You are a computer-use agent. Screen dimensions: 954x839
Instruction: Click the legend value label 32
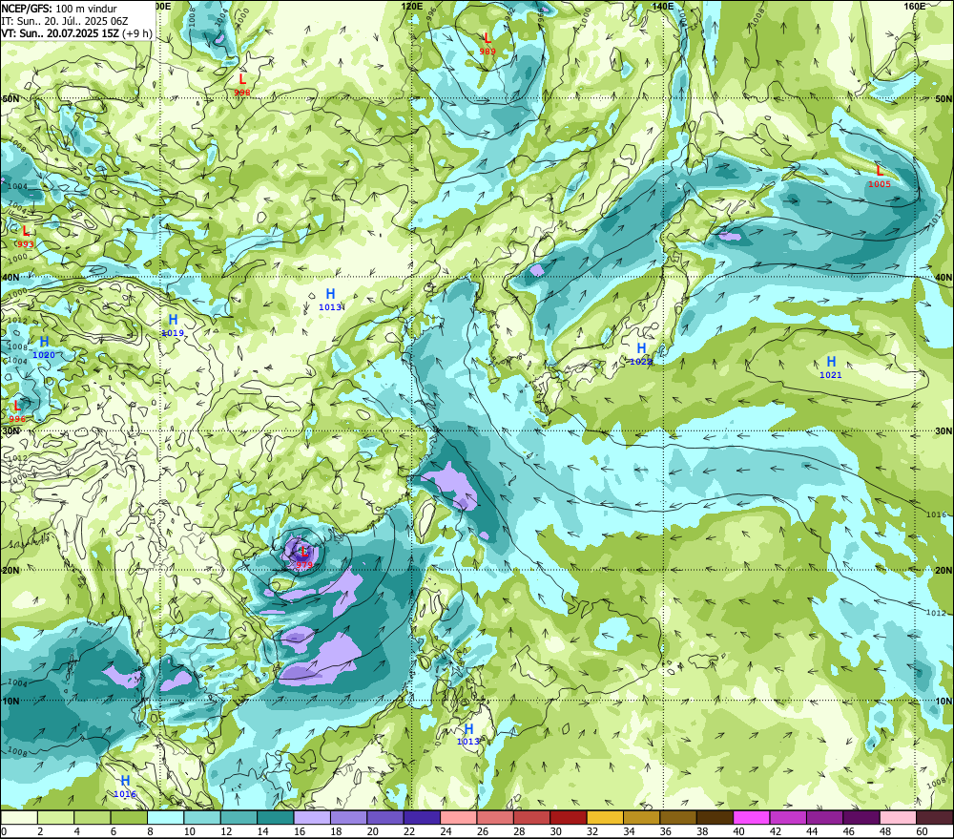pyautogui.click(x=592, y=831)
